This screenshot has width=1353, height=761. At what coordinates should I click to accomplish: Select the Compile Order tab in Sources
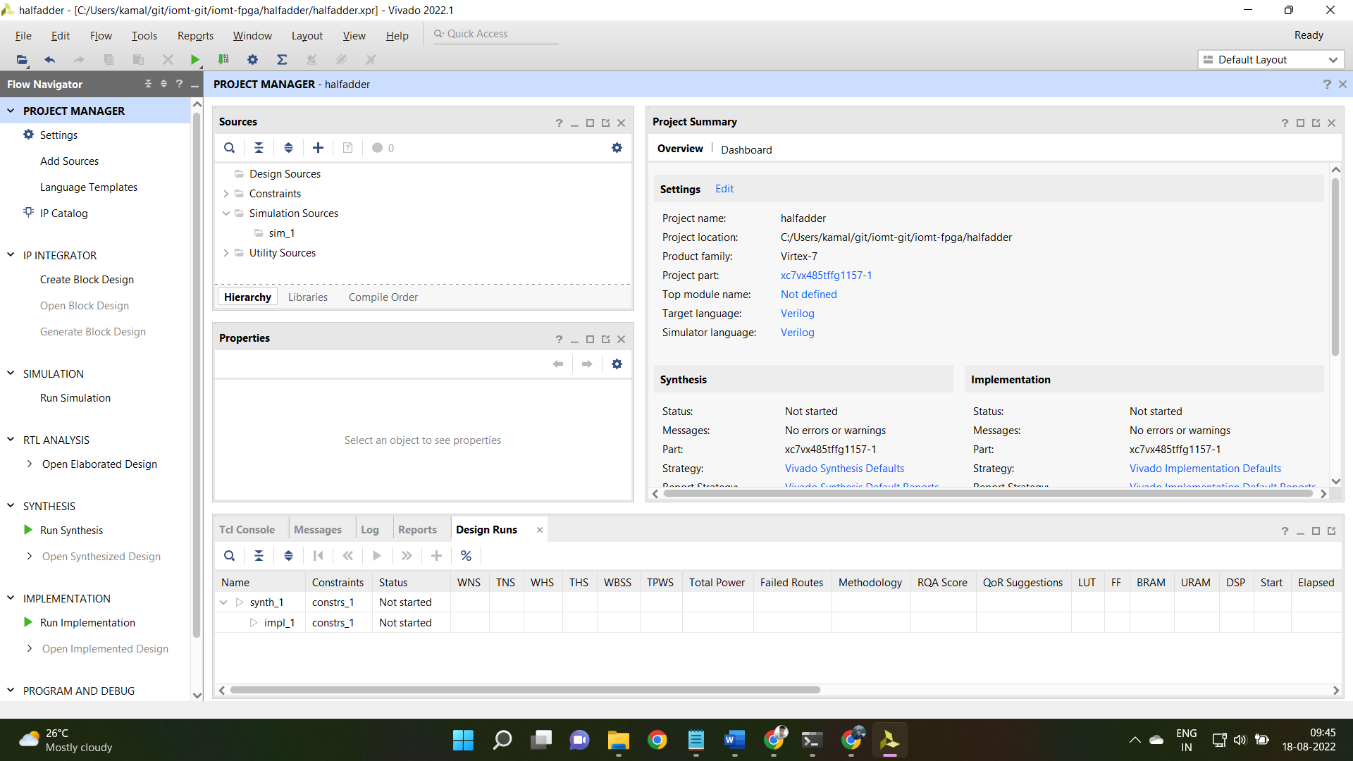click(383, 297)
